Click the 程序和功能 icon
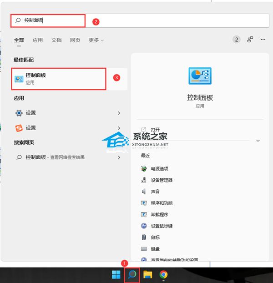Screen dimensions: 273x283 tap(144, 203)
